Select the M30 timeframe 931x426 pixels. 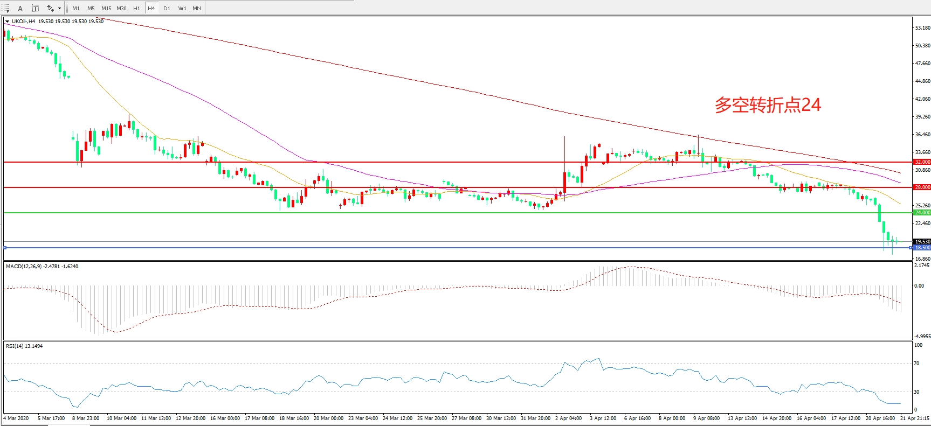tap(122, 8)
